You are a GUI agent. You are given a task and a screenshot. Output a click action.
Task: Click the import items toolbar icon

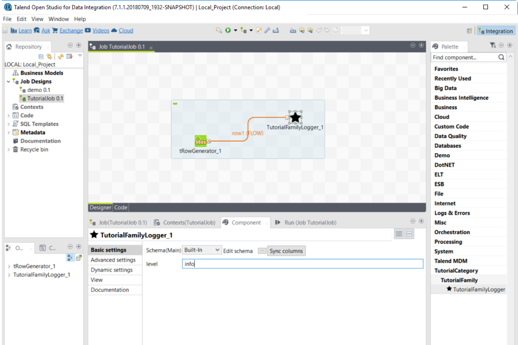[293, 30]
